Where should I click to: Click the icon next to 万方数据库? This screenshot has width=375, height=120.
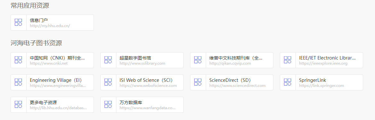click(108, 104)
